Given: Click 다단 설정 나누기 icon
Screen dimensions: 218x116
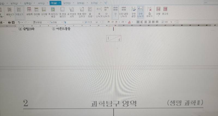Looking at the screenshot, I should click(124, 9).
